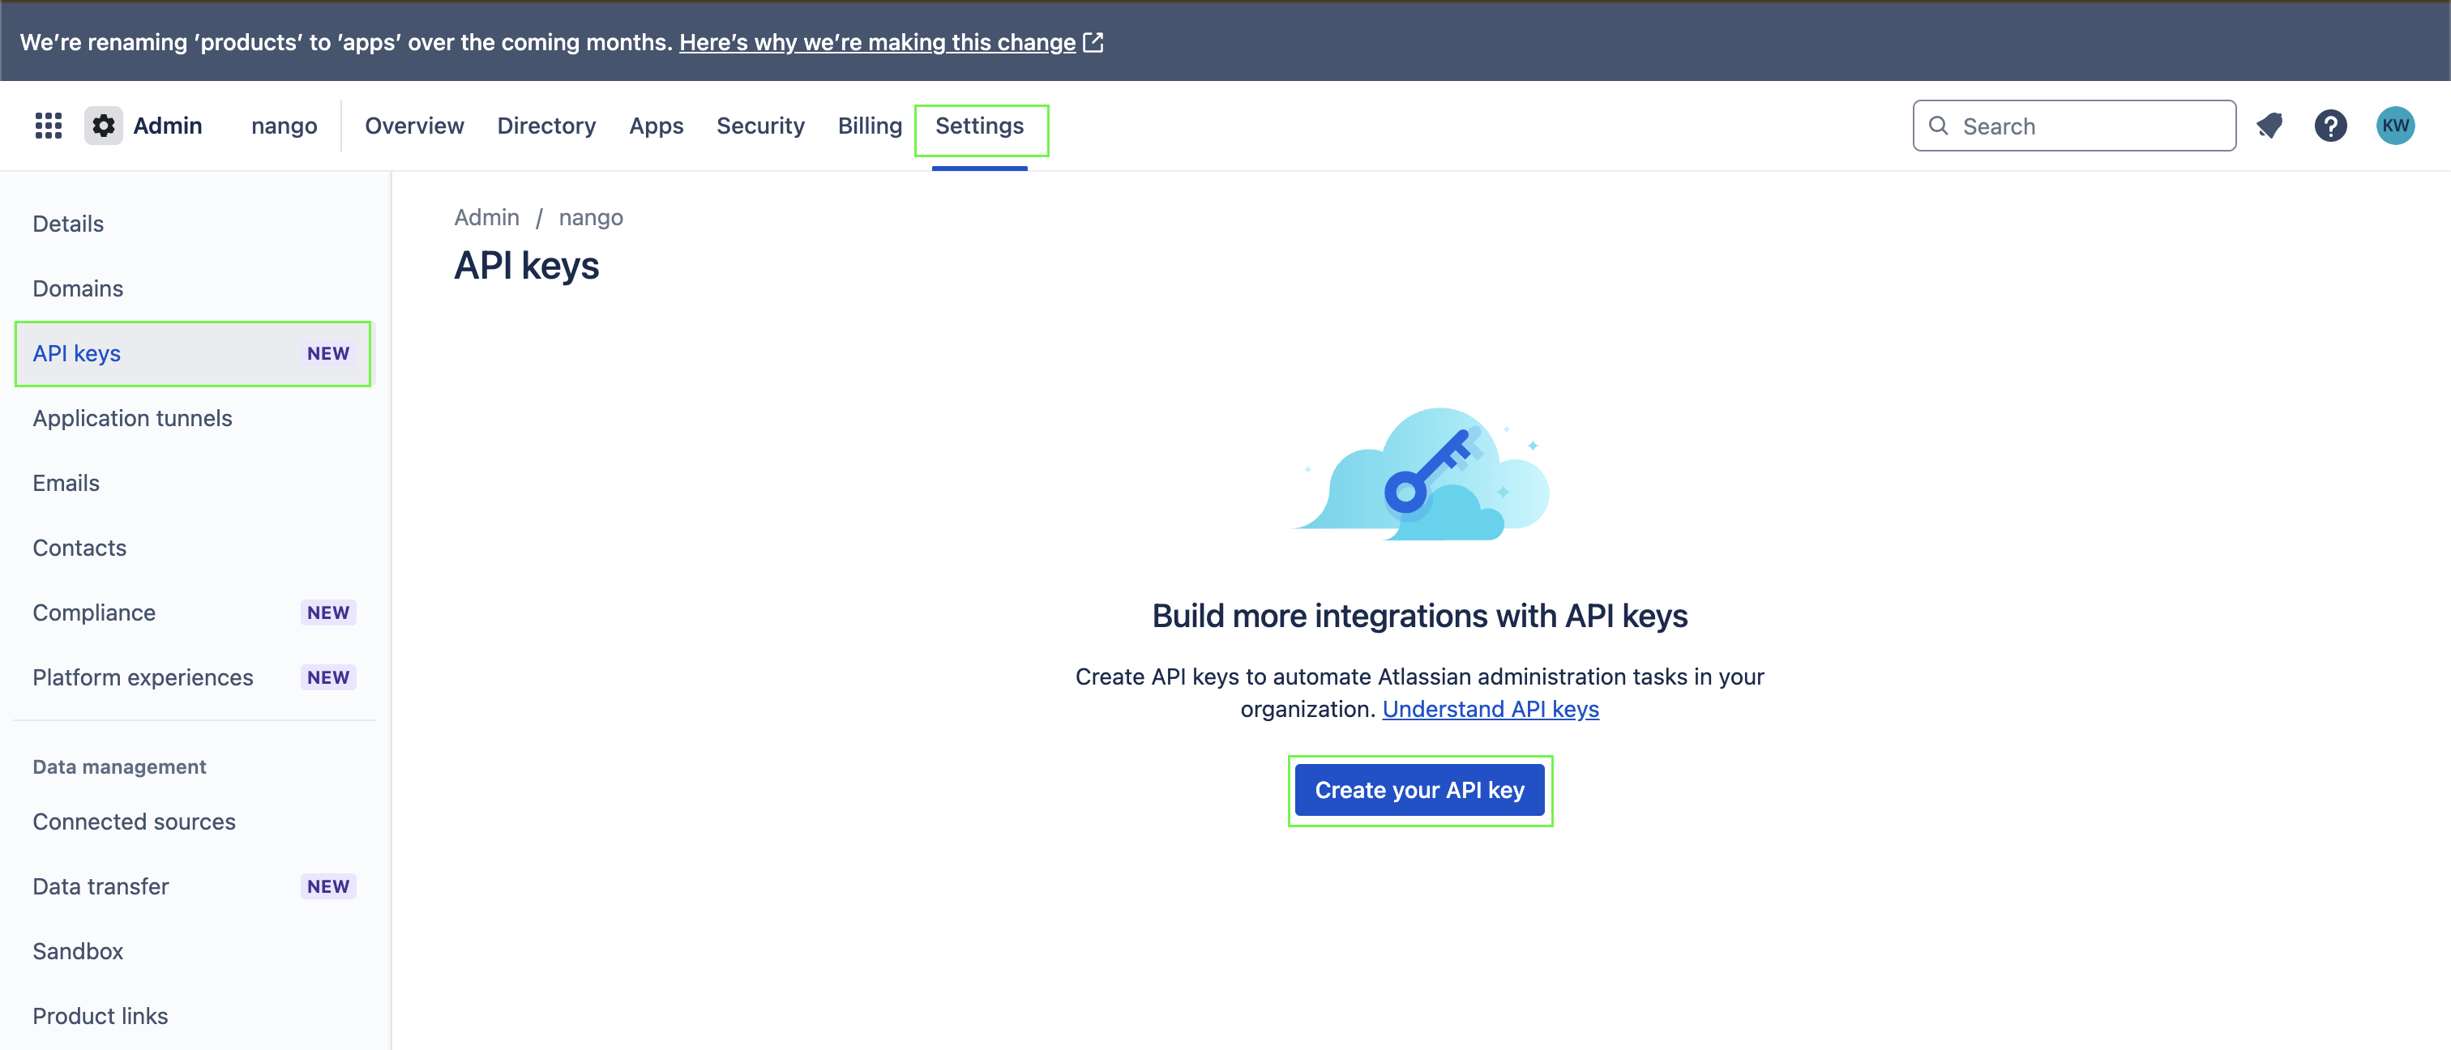Click the cloud key illustration
The image size is (2451, 1050).
coord(1421,475)
